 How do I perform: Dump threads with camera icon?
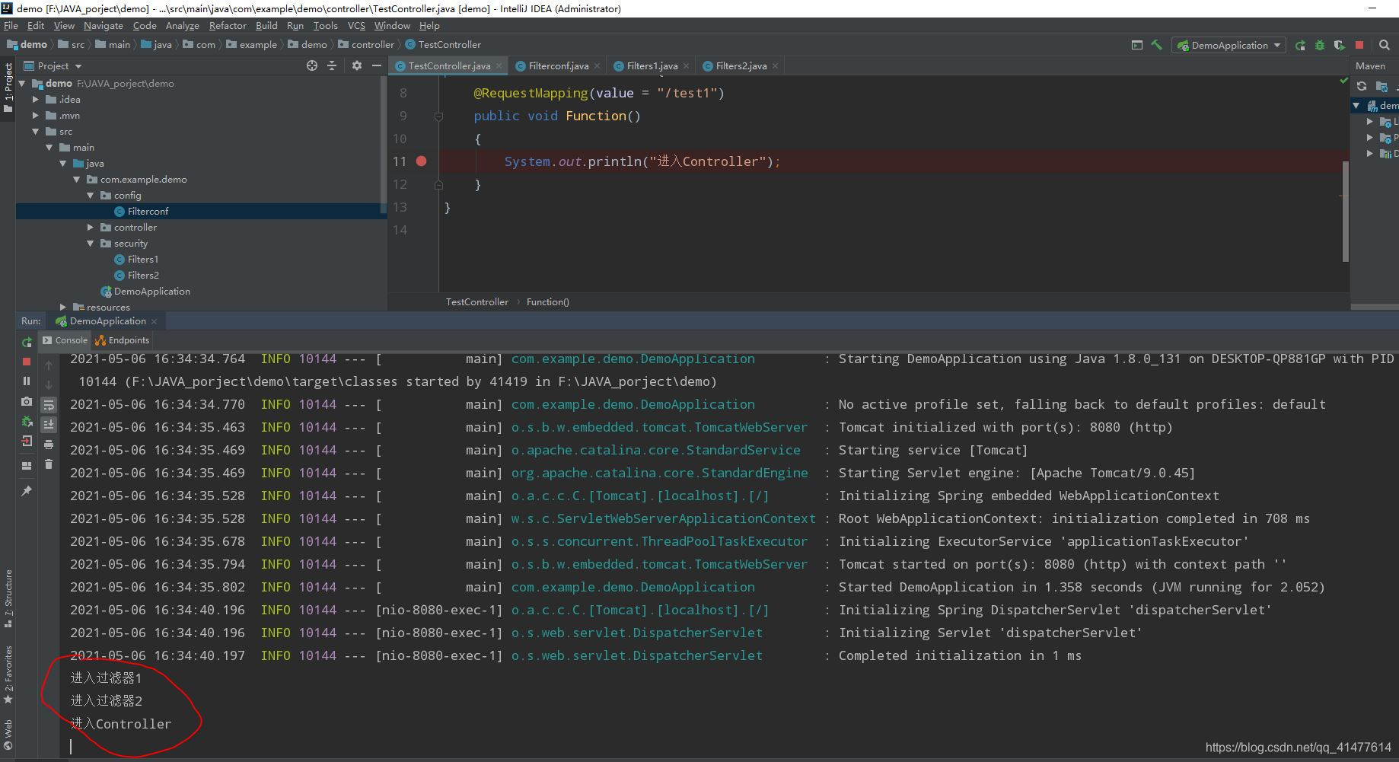27,401
